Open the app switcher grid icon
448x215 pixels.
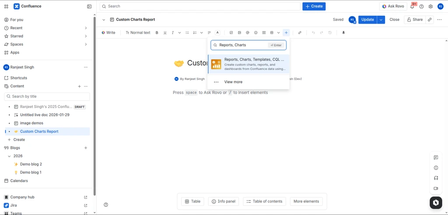(x=6, y=6)
